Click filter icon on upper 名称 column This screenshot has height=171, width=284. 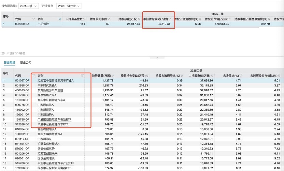(60, 19)
